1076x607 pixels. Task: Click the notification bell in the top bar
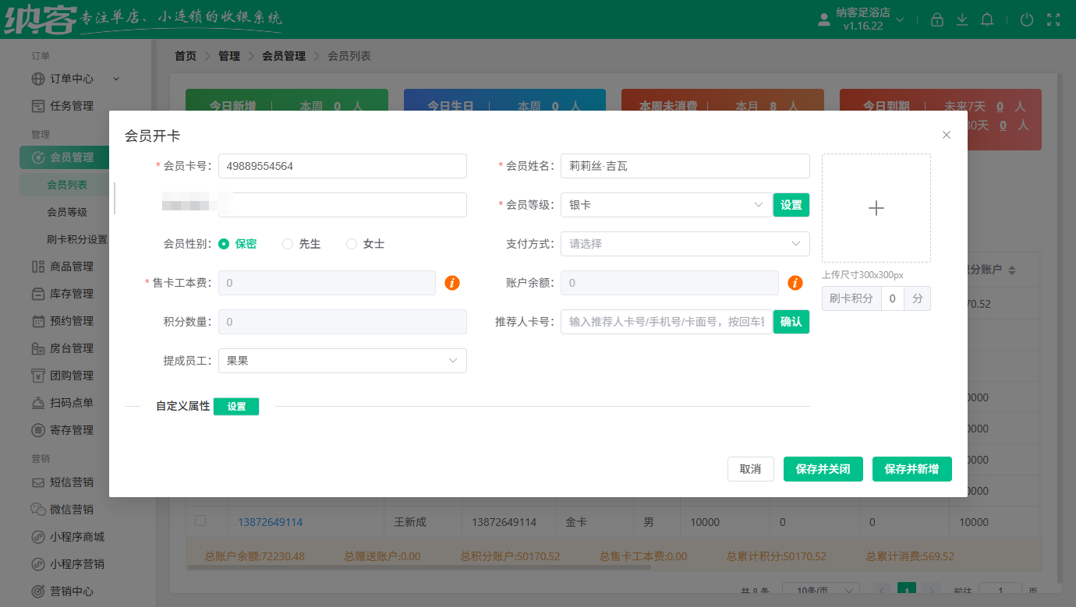coord(986,19)
